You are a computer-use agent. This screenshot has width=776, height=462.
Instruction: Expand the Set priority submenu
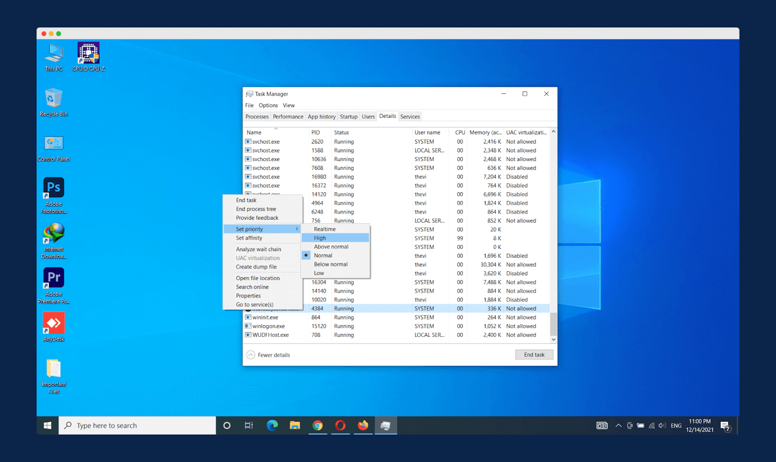[249, 229]
